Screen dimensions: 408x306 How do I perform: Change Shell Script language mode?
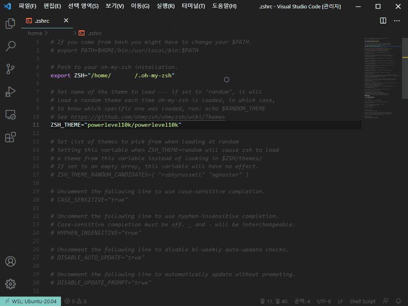click(363, 301)
